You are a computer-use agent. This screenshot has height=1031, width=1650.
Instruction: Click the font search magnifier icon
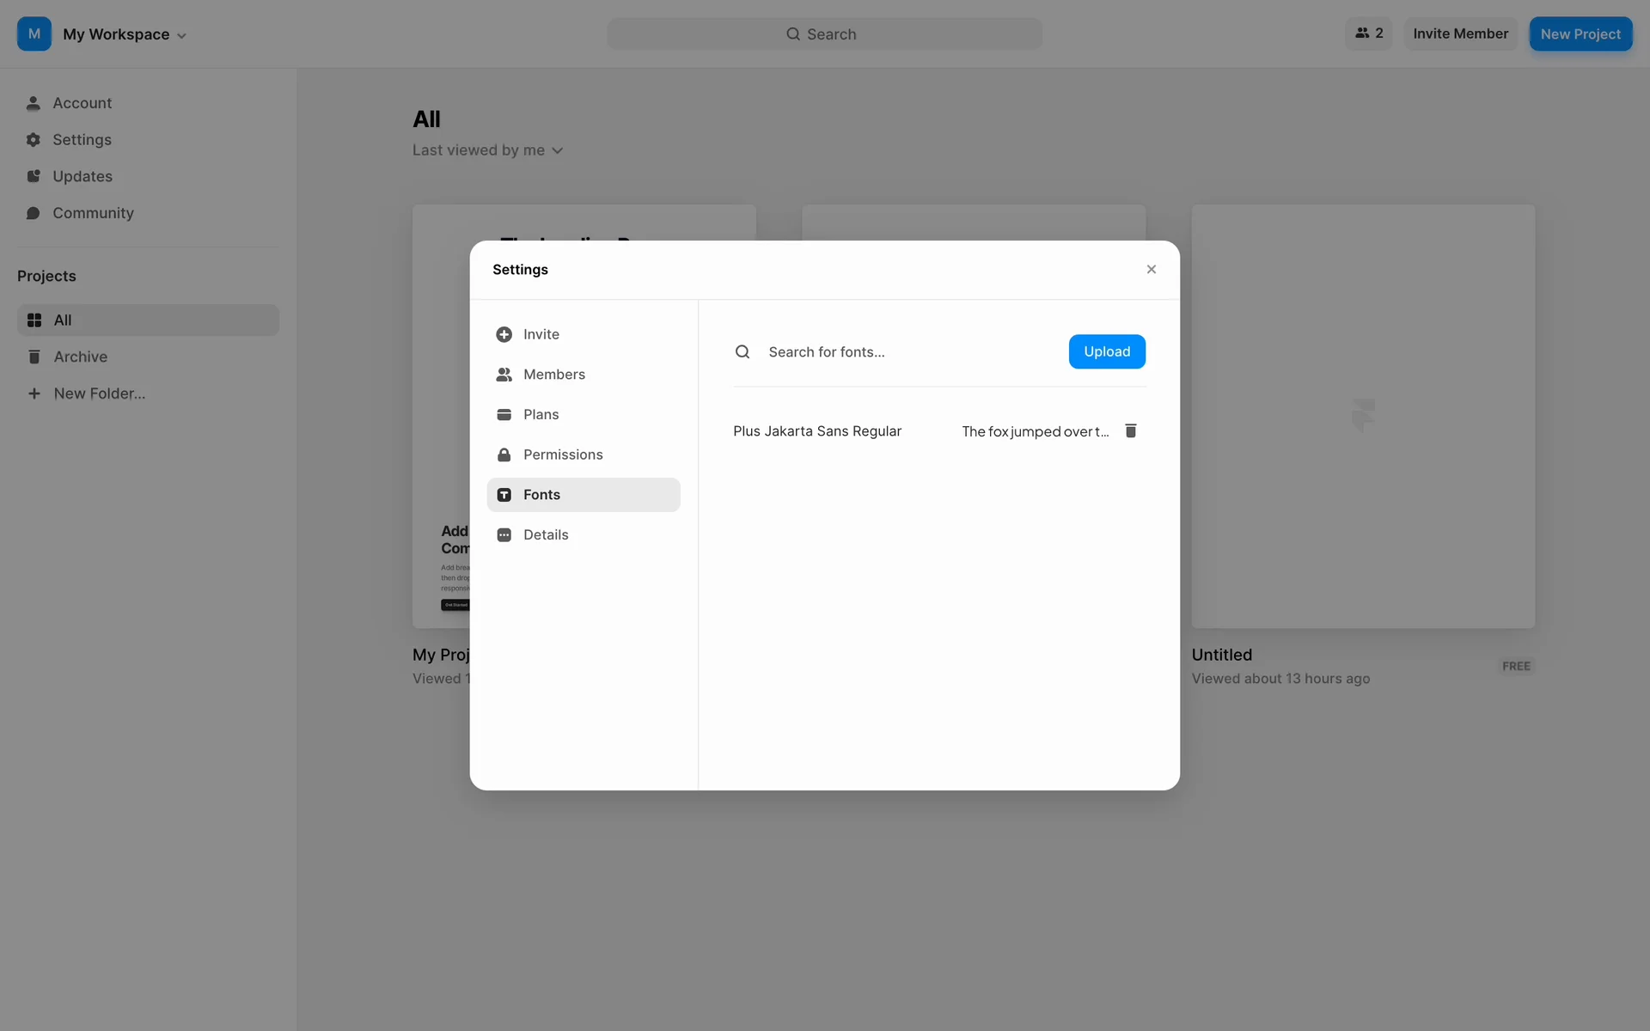(742, 351)
